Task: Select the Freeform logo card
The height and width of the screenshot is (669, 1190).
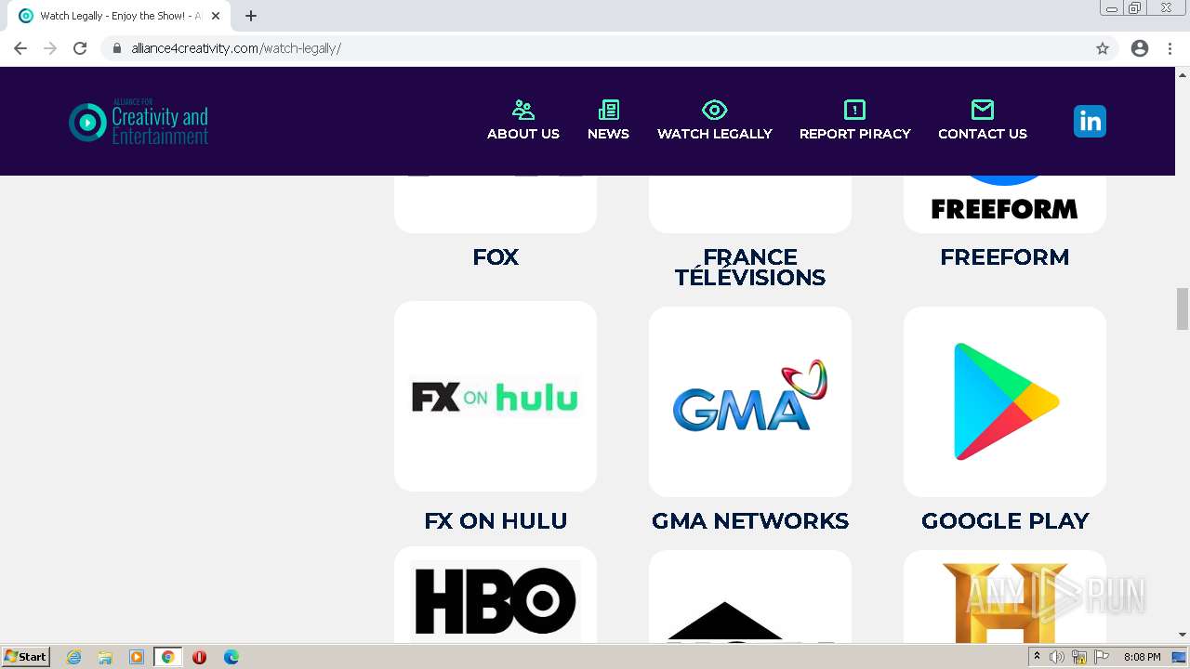Action: (1005, 204)
